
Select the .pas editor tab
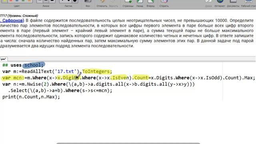(3, 59)
